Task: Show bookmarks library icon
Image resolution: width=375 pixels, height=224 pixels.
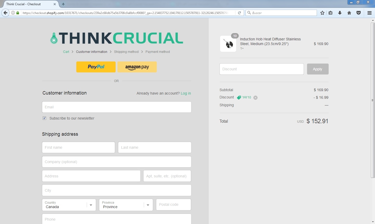Action: [330, 13]
